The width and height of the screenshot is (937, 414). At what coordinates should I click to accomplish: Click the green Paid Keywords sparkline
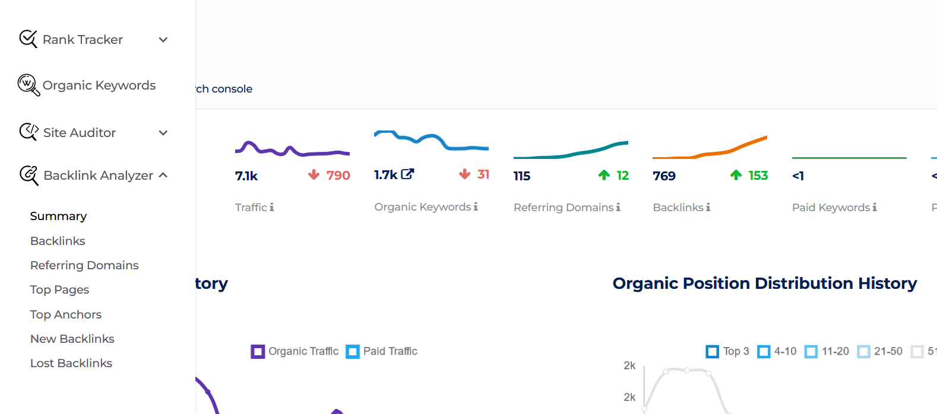(849, 158)
